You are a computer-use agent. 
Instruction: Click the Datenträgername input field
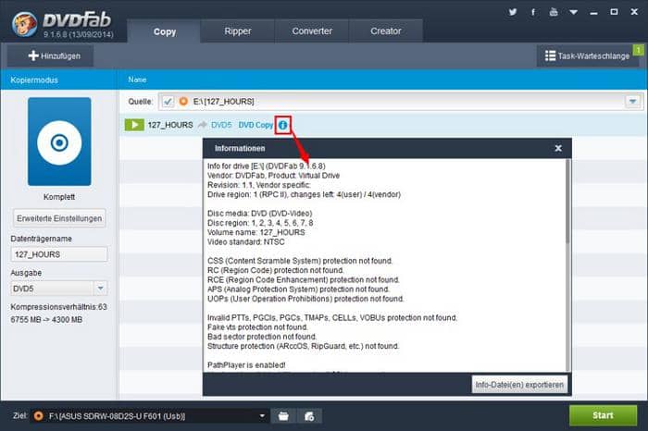(x=59, y=254)
